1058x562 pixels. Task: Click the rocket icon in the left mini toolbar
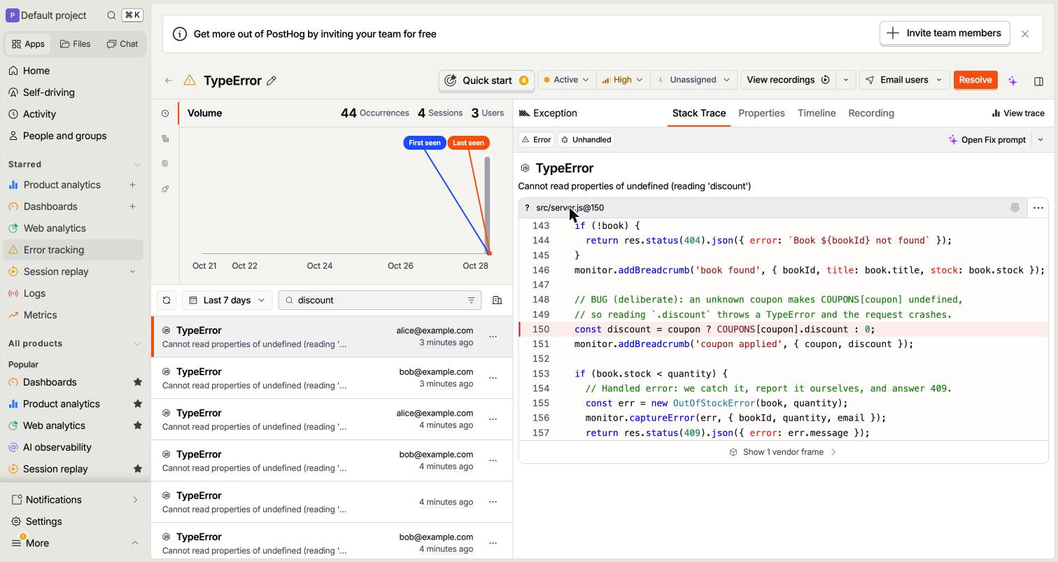(165, 189)
